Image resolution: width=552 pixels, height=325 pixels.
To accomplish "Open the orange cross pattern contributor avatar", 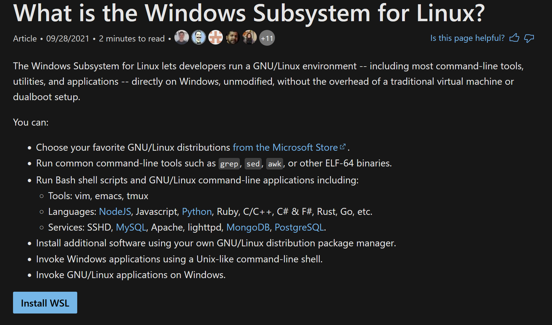I will pyautogui.click(x=216, y=38).
